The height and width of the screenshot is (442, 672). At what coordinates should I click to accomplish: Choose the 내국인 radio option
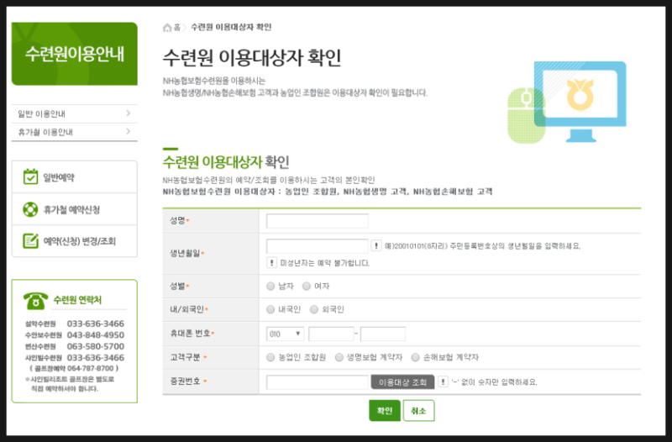[270, 309]
